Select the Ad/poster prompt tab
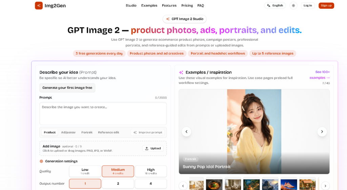This screenshot has width=347, height=190. (68, 132)
